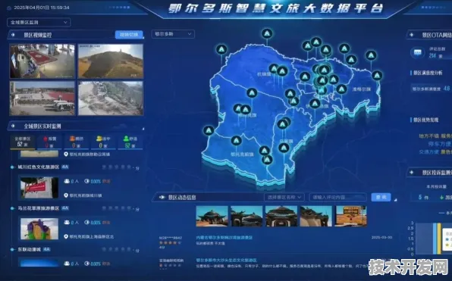
Task: Open the 城川红色文化旅游区 red banner thumbnail
Action: (39, 187)
